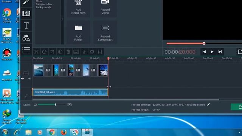
Task: Open TP-LINK Wireless desktop shortcut
Action: (7, 36)
